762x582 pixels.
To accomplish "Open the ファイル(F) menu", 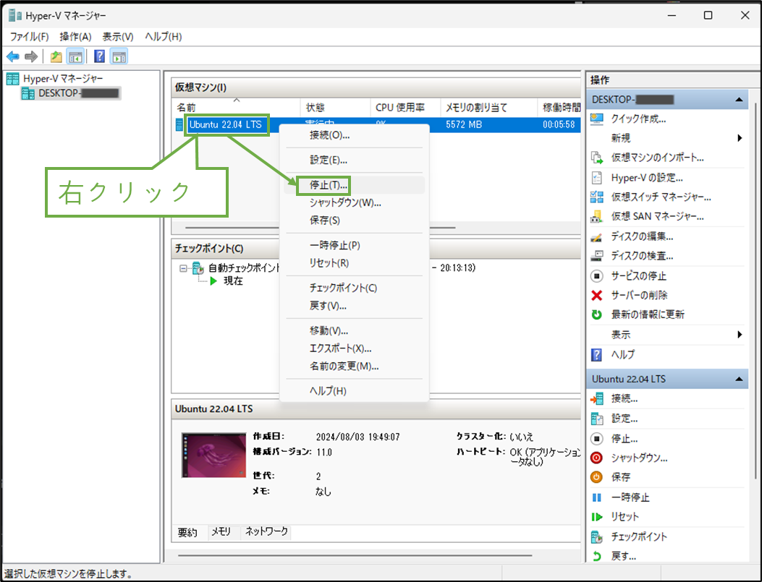I will [x=30, y=36].
